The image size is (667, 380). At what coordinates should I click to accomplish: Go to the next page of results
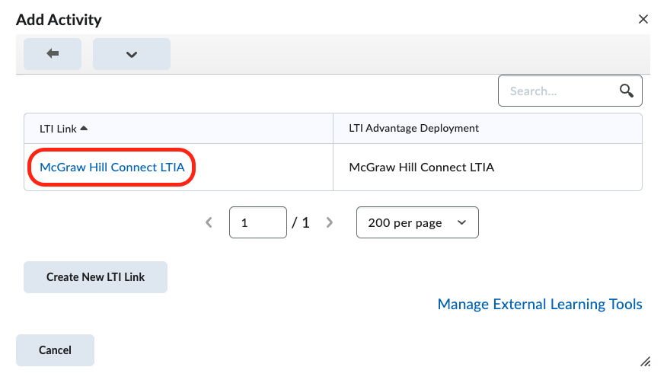pos(330,223)
